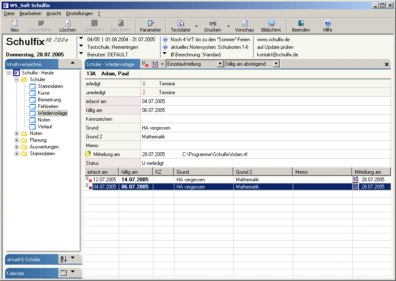This screenshot has width=396, height=281.
Task: Open the Einstellungen menu
Action: (80, 13)
